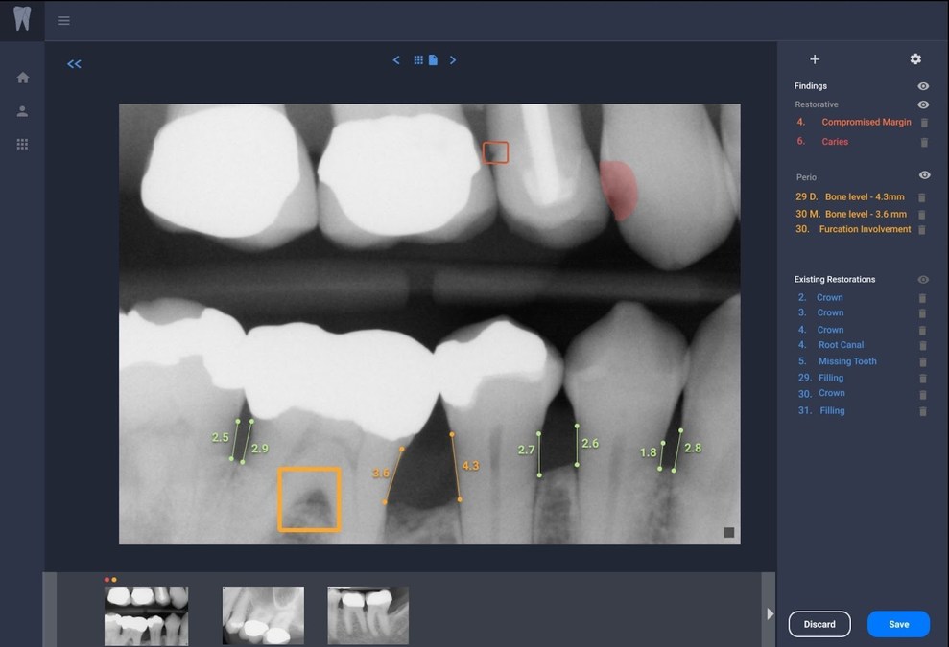This screenshot has width=949, height=647.
Task: Hide Existing Restorations with the eye icon
Action: point(922,279)
